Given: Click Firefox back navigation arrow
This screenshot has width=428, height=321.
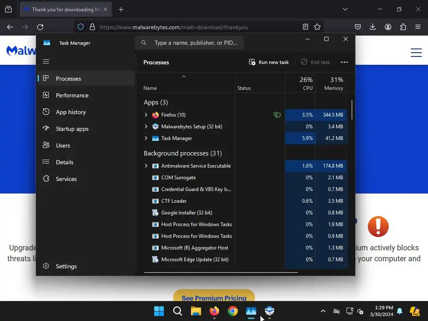Looking at the screenshot, I should click(10, 27).
